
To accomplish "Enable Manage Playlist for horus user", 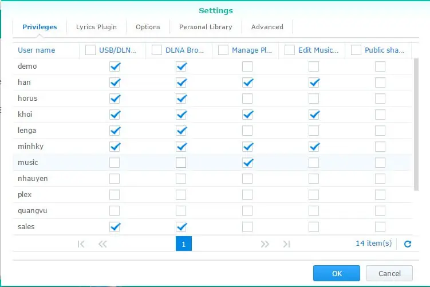I will tap(247, 99).
